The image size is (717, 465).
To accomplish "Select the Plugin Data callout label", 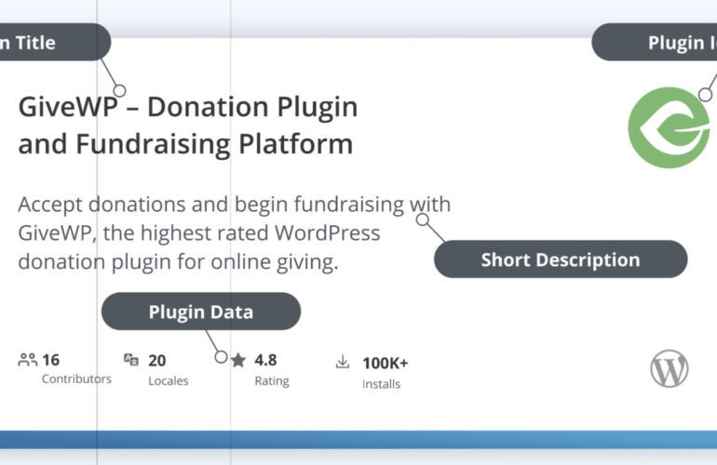I will [x=200, y=312].
